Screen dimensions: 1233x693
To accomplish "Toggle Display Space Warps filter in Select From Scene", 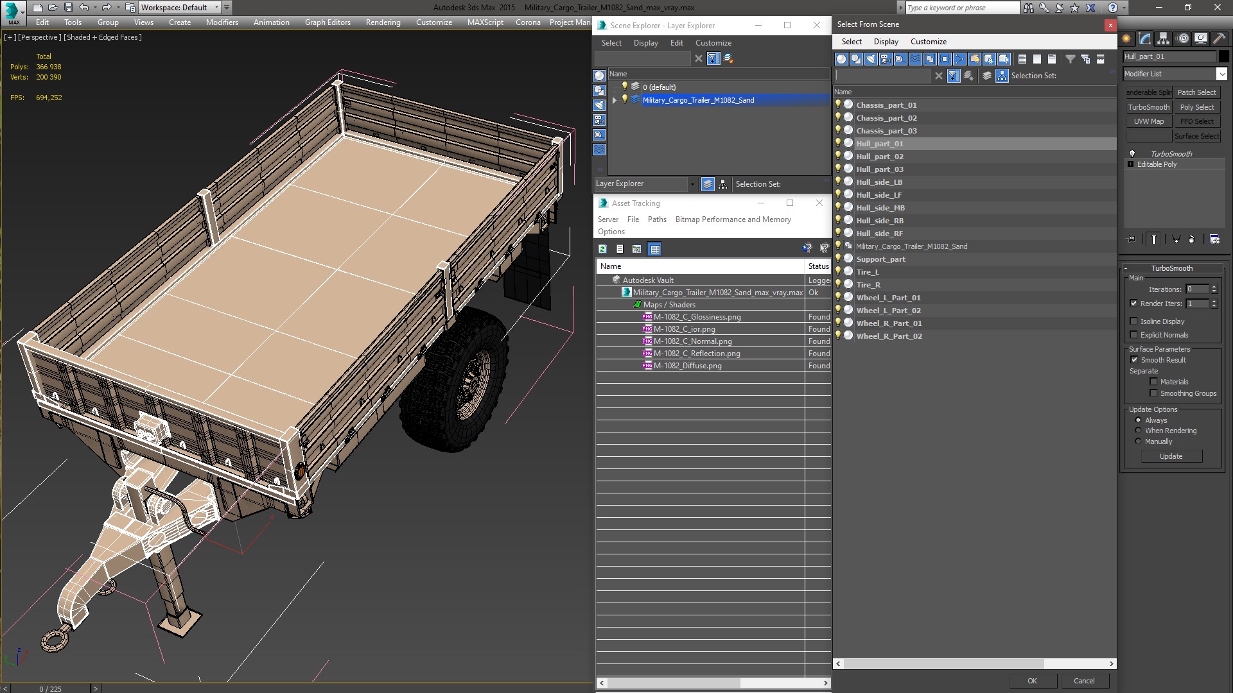I will pos(915,59).
